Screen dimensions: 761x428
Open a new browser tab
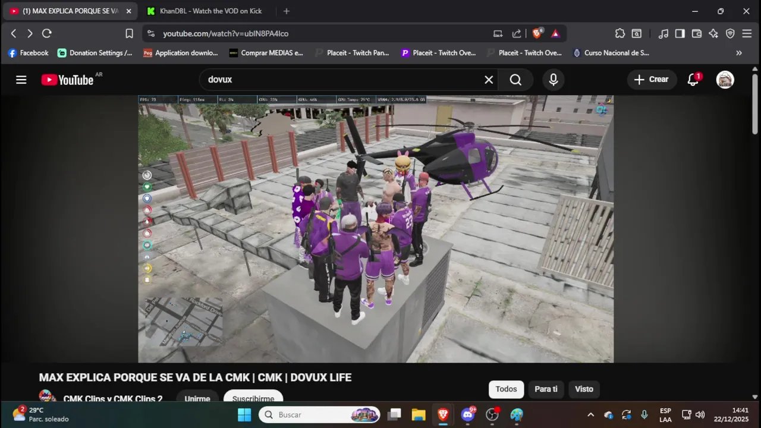[x=287, y=11]
